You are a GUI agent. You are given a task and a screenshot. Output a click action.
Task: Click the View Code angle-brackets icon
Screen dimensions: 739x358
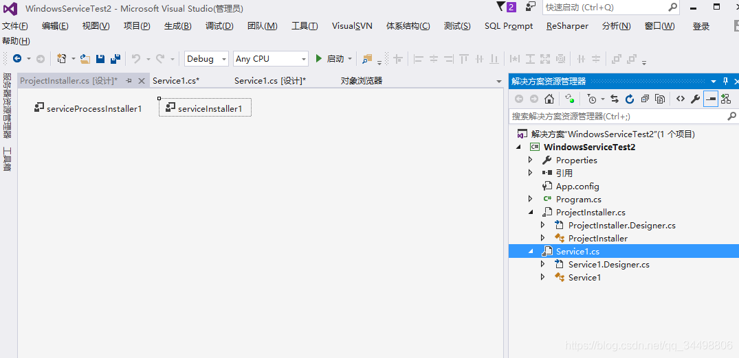point(680,99)
